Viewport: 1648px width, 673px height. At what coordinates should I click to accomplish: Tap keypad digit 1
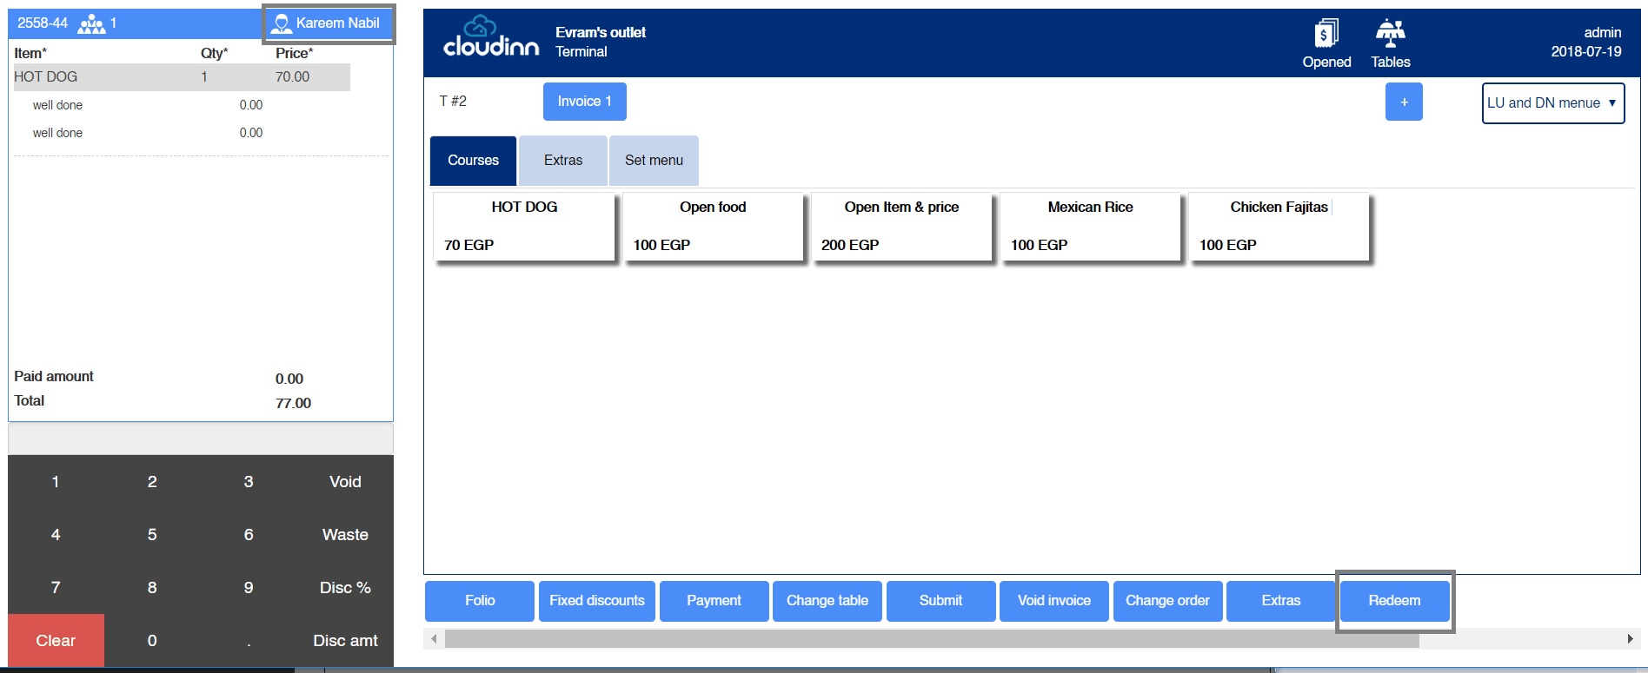pos(56,482)
